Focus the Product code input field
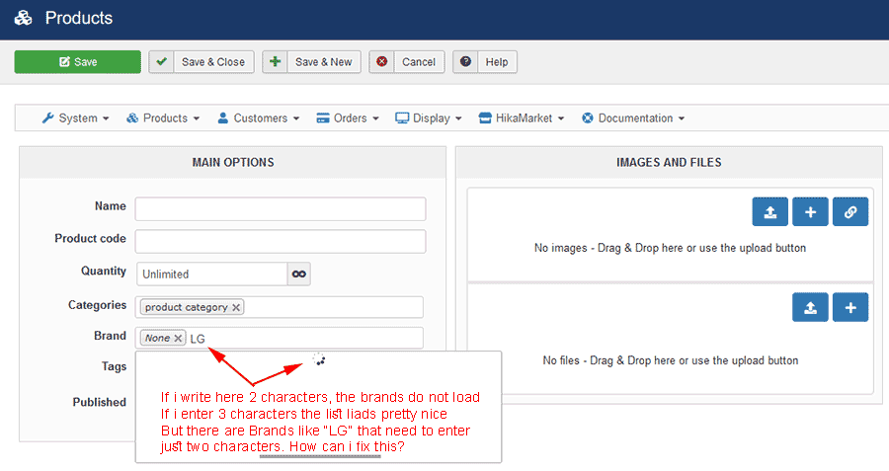Image resolution: width=889 pixels, height=471 pixels. [x=281, y=242]
